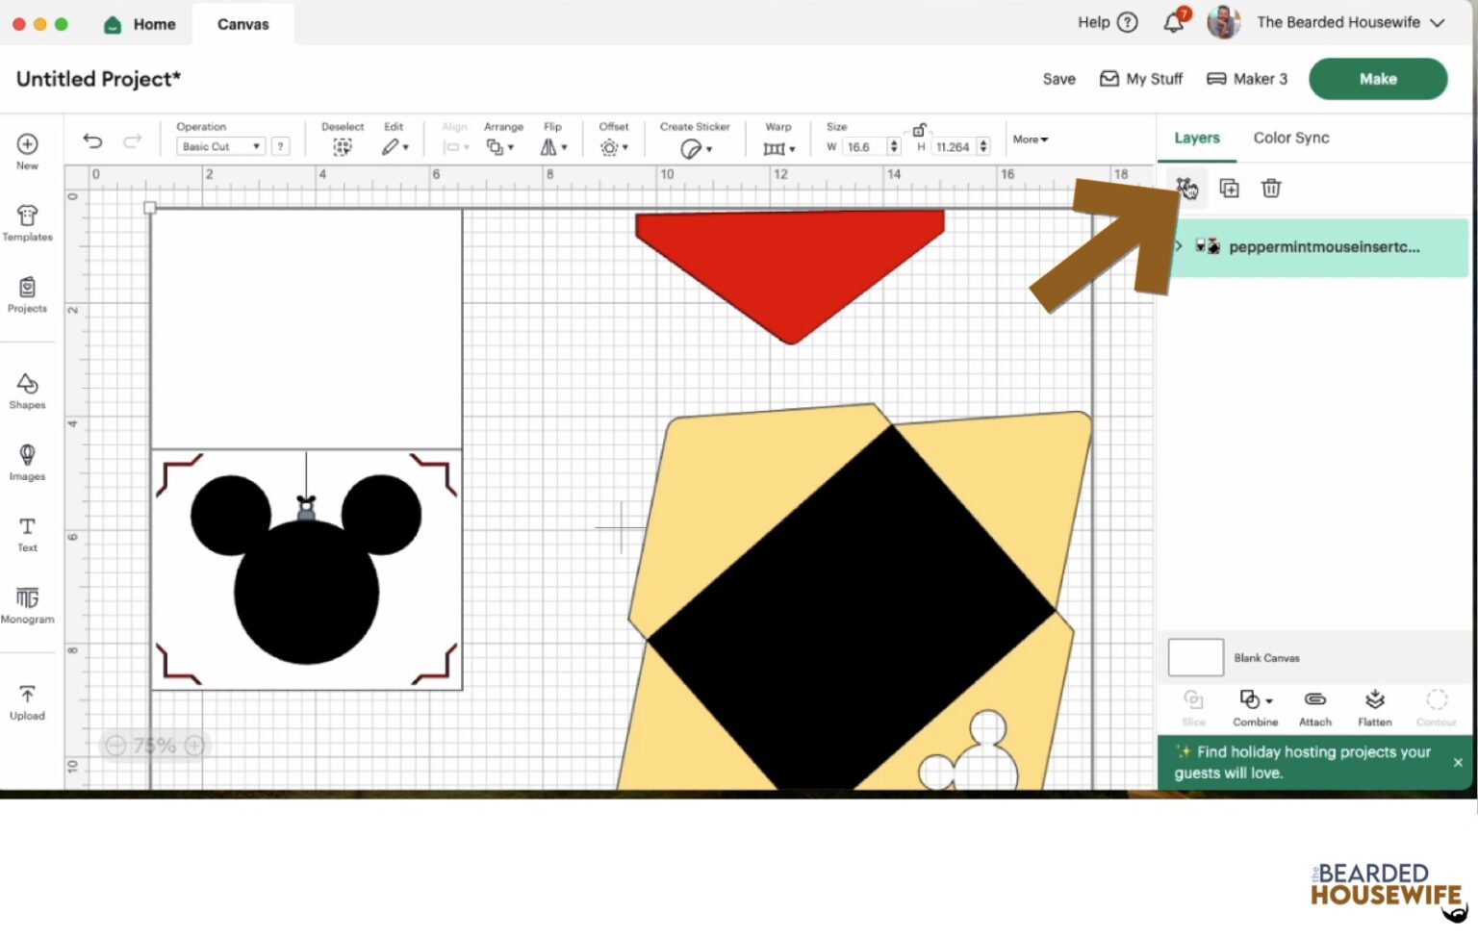The image size is (1478, 939).
Task: Click the peppermintmouseinsert layer thumbnail
Action: click(x=1208, y=246)
